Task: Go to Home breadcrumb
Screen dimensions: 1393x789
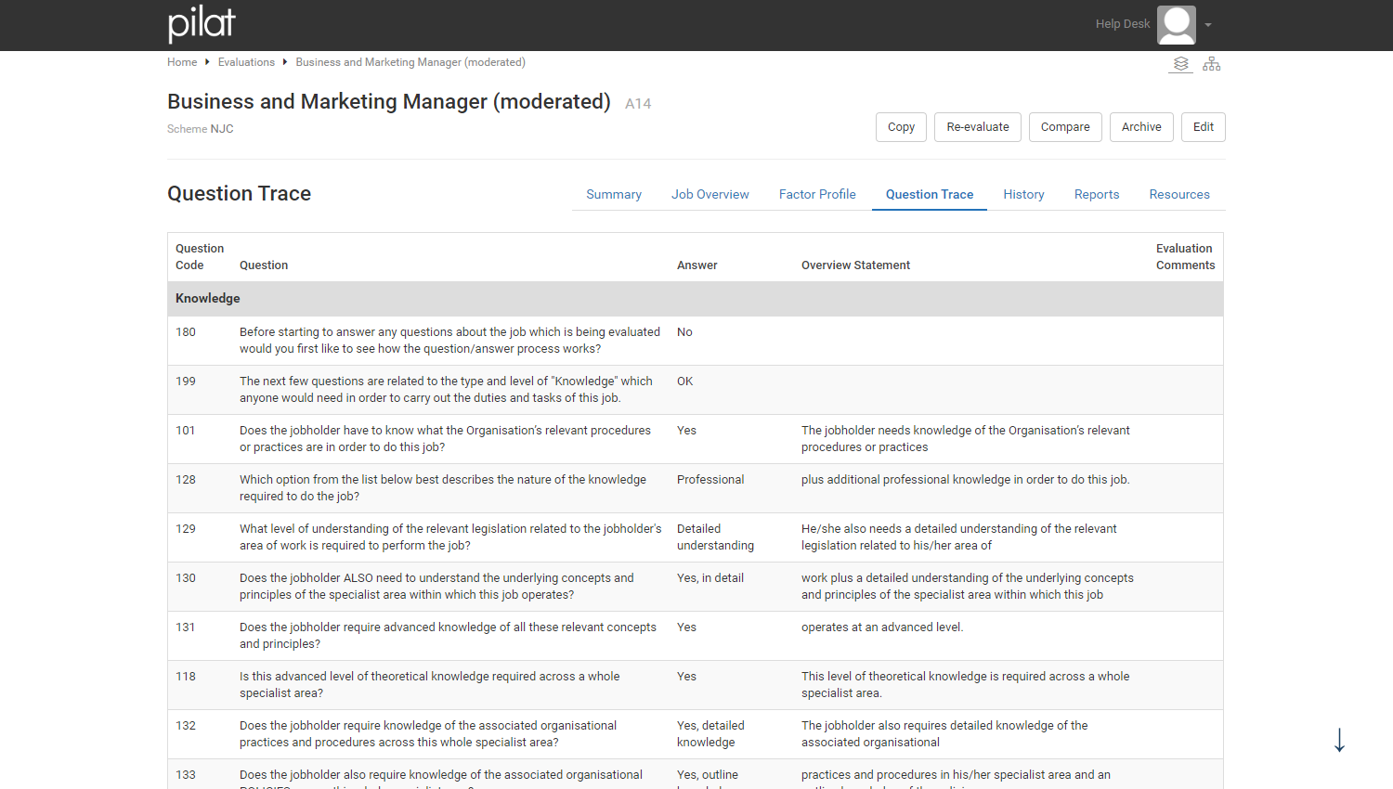Action: tap(182, 62)
